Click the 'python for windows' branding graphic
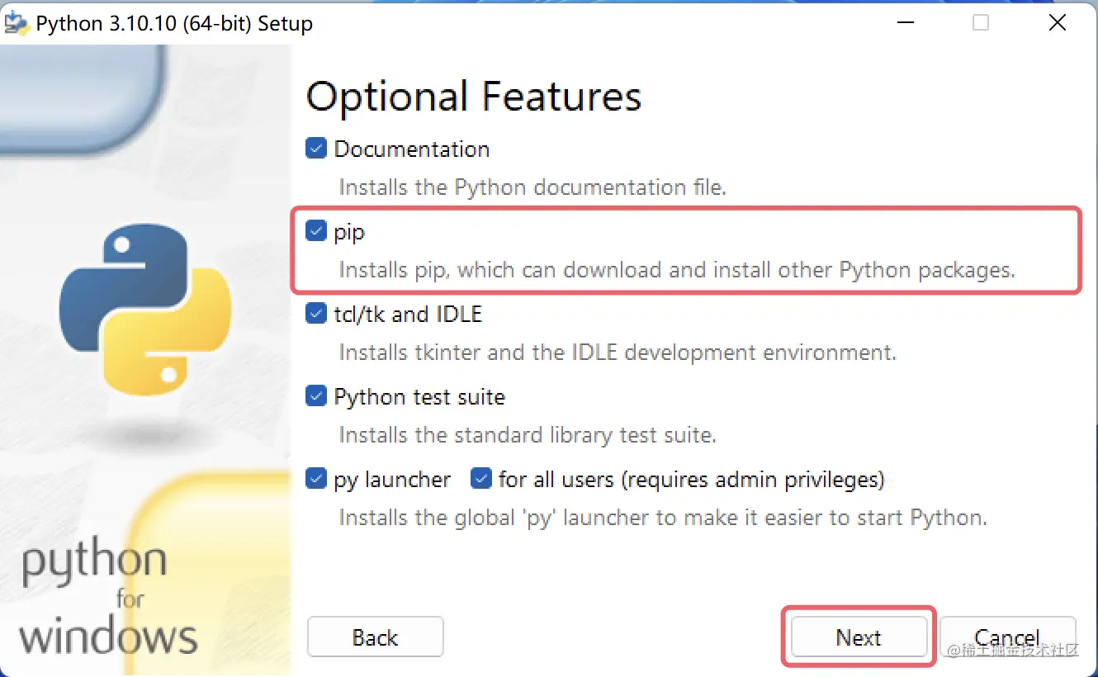Screen dimensions: 1098x677 pyautogui.click(x=107, y=599)
